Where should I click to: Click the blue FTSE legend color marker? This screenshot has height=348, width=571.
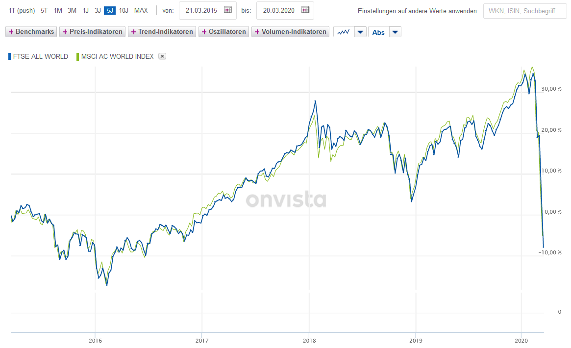(9, 56)
